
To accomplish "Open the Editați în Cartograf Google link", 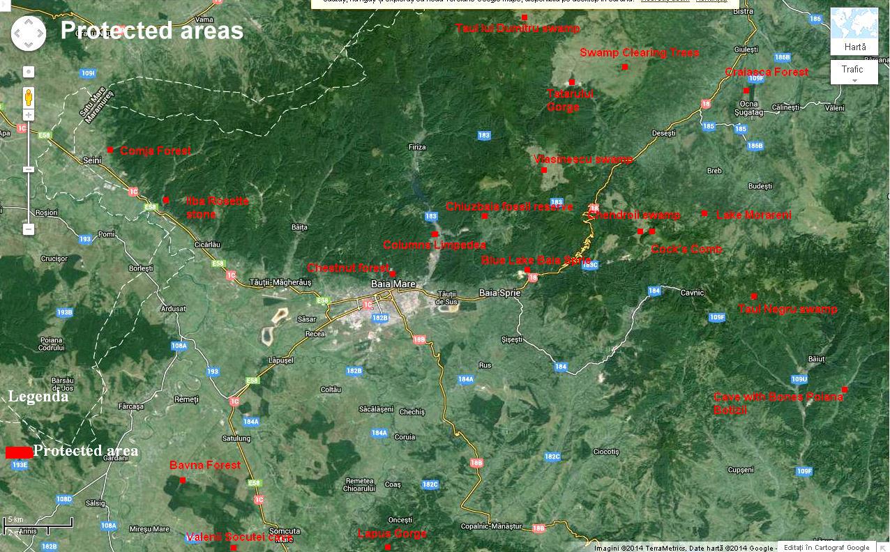I will point(827,547).
